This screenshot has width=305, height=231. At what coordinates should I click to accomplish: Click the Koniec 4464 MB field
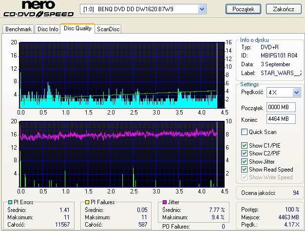coord(281,119)
